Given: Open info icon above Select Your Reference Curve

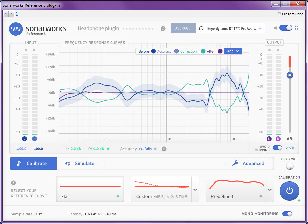Looking at the screenshot, I should 13,183.
